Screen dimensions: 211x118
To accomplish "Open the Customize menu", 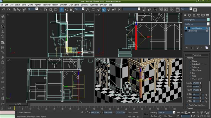I will pyautogui.click(x=94, y=5).
